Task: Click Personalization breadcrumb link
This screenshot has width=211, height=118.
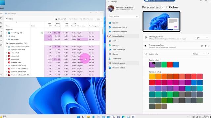Action: [153, 7]
